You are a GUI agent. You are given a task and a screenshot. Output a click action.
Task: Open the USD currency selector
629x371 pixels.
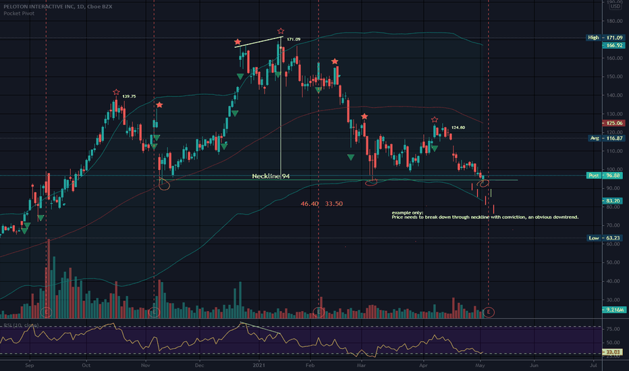click(615, 7)
